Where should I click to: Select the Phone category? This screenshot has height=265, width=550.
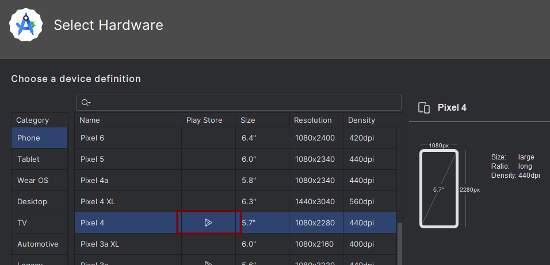coord(39,138)
